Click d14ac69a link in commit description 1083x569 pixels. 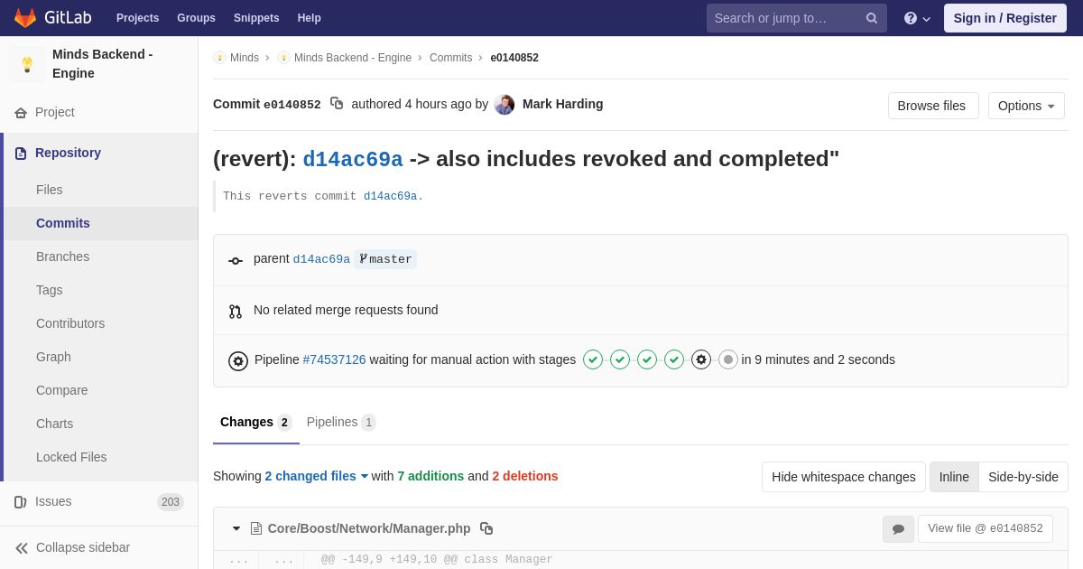pos(390,196)
